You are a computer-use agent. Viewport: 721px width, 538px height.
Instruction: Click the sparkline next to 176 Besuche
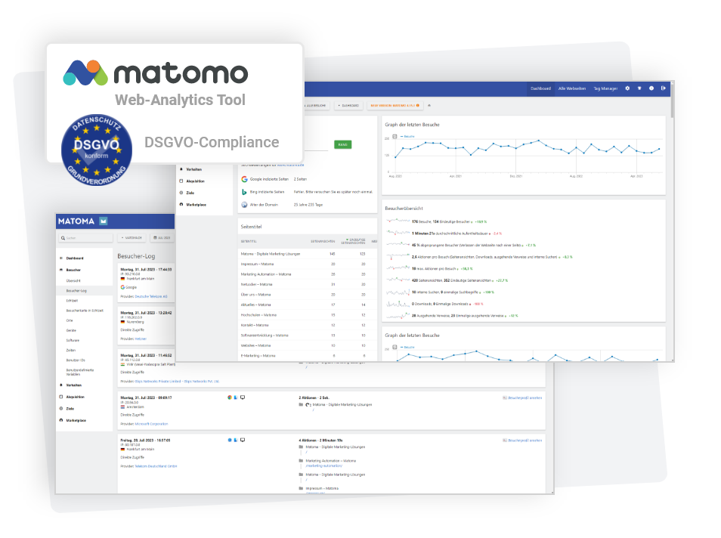click(398, 221)
